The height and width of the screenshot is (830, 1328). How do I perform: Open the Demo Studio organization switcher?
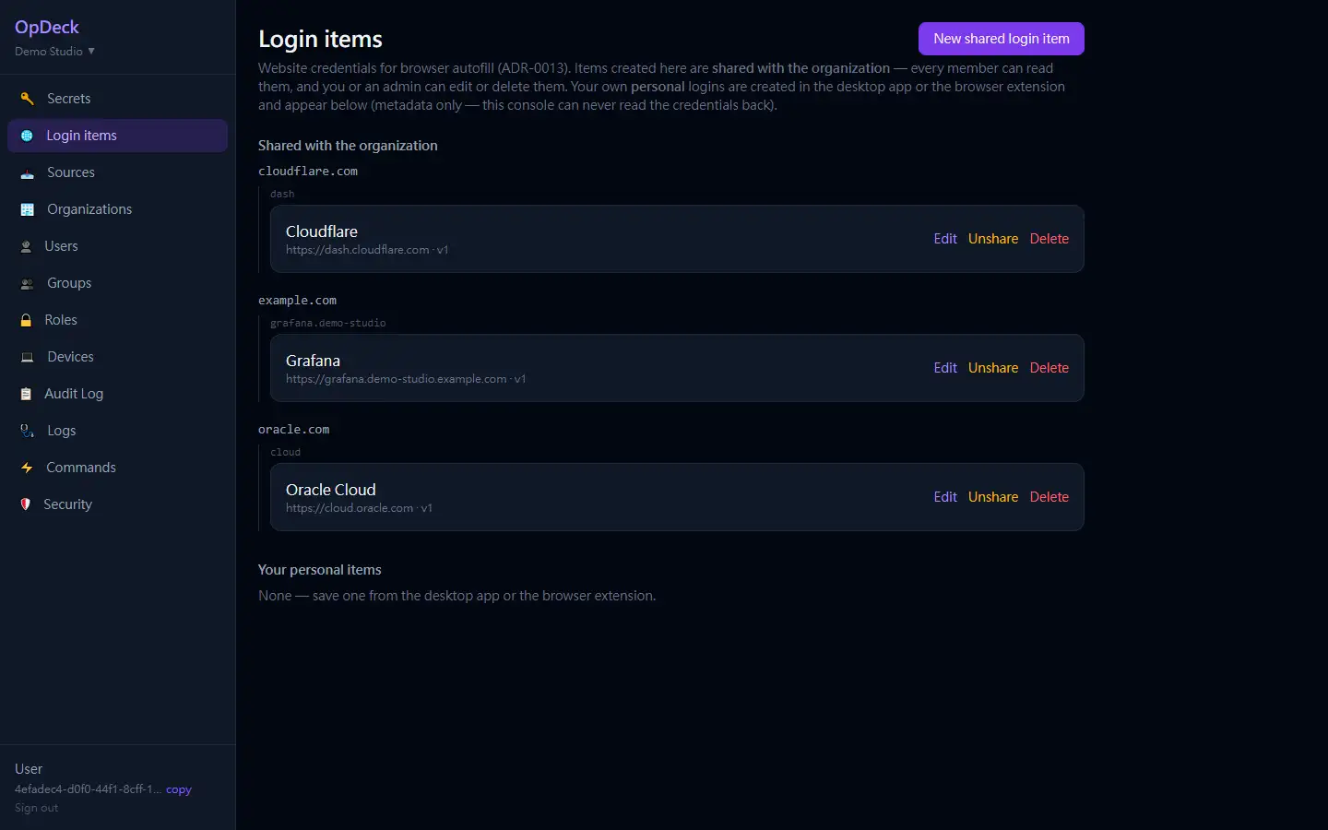(x=54, y=52)
